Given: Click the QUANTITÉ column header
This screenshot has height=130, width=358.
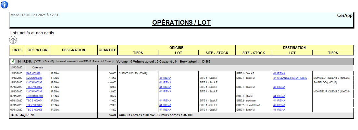Looking at the screenshot, I should tap(107, 50).
